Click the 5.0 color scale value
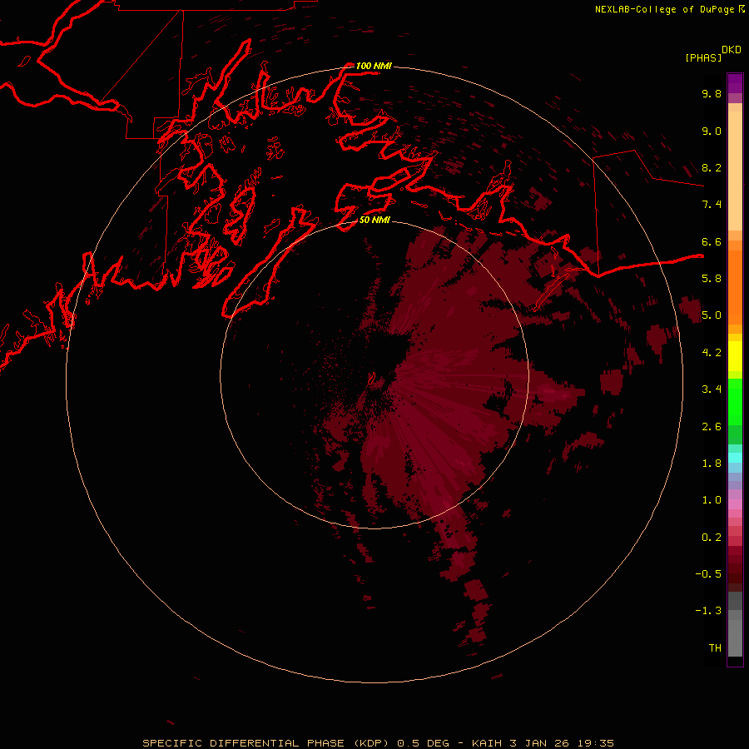This screenshot has height=749, width=749. (712, 315)
